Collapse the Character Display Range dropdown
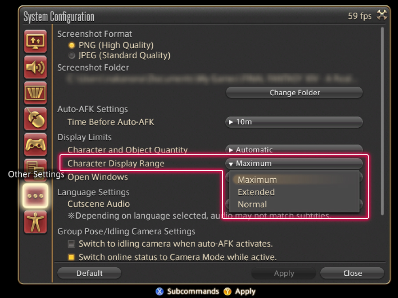Screen dimensions: 398x298 [x=294, y=164]
